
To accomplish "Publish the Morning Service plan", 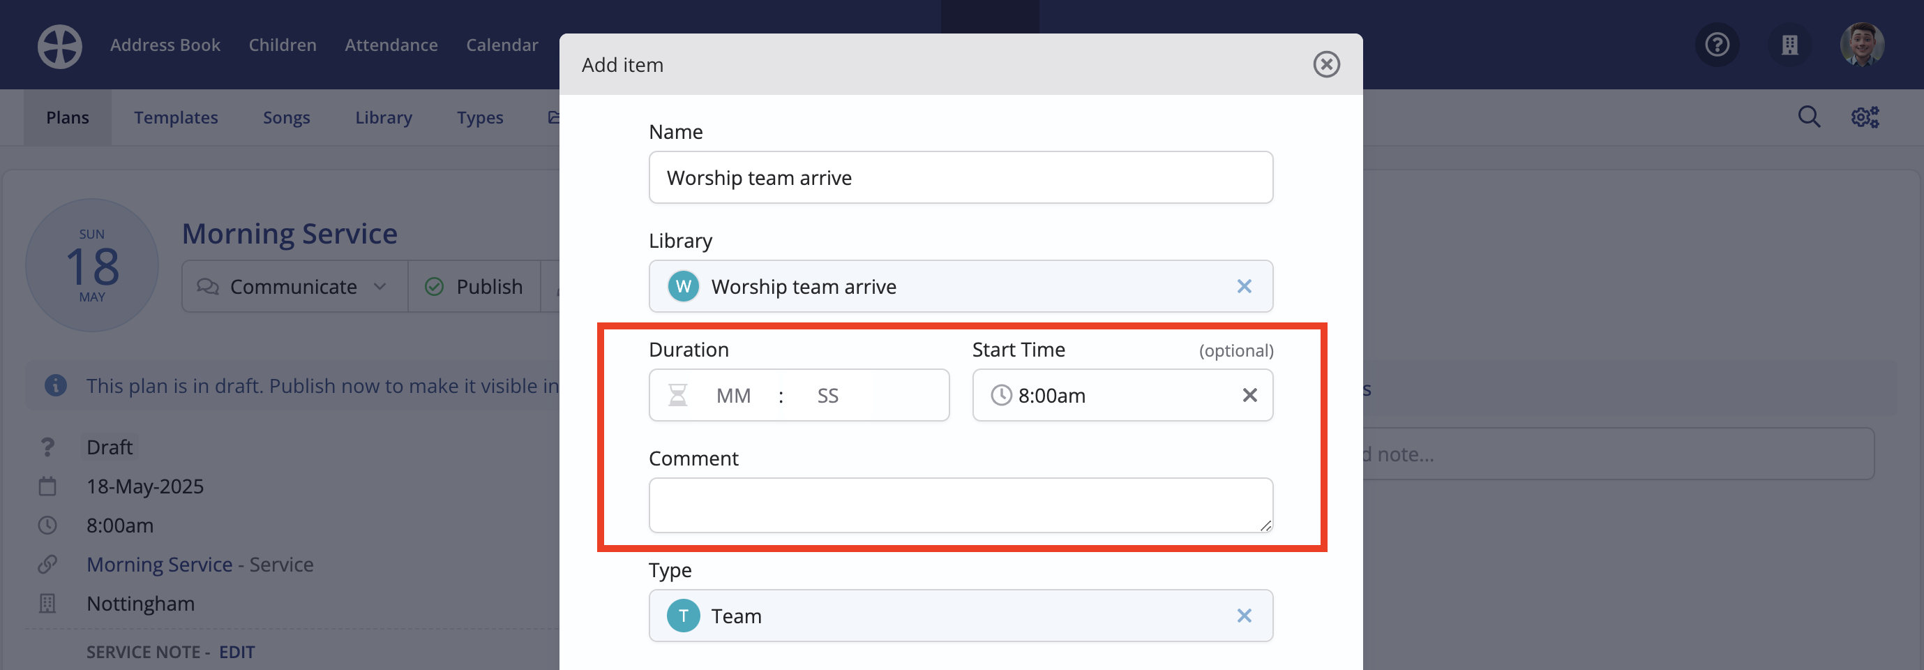I will [x=474, y=287].
